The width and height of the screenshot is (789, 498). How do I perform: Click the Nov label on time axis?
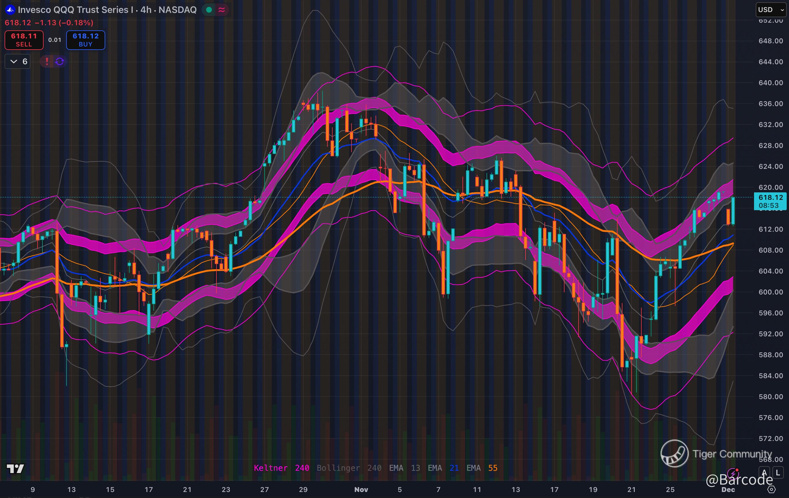coord(361,489)
